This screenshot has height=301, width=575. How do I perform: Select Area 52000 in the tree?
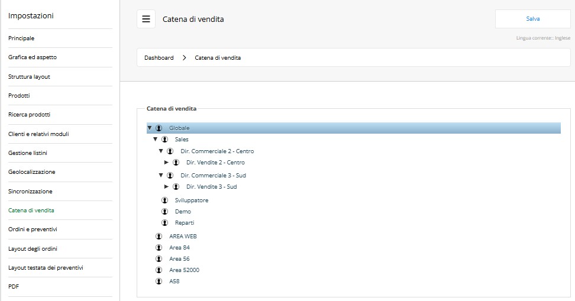point(184,270)
